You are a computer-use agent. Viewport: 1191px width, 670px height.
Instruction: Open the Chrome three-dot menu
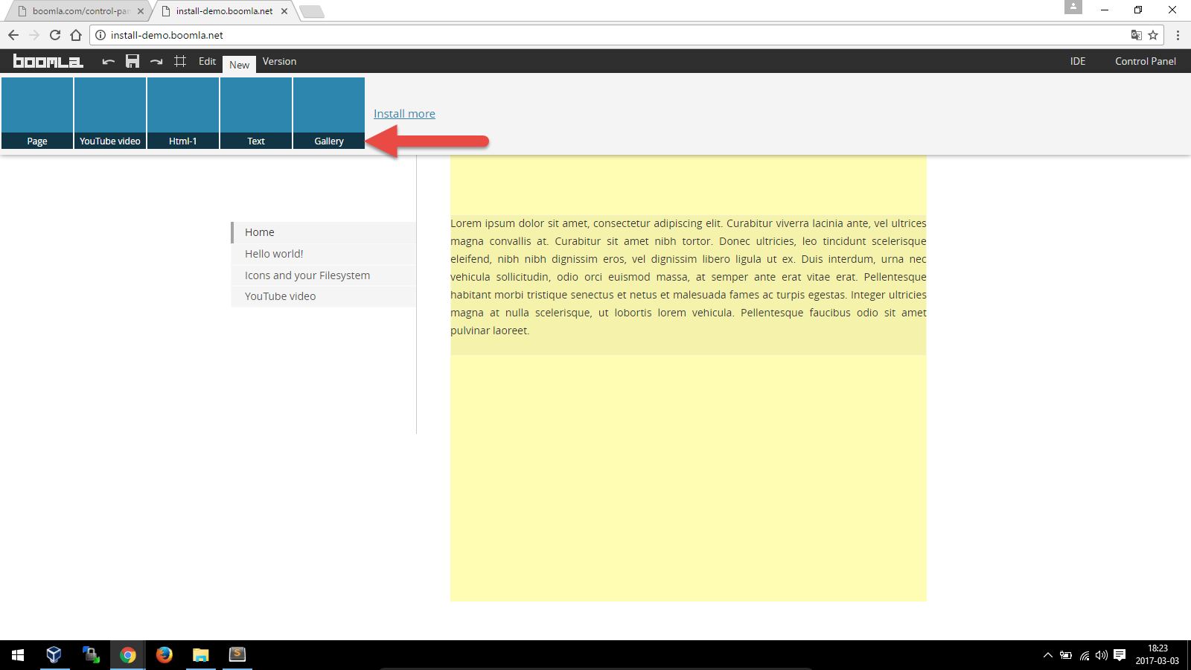[x=1178, y=35]
